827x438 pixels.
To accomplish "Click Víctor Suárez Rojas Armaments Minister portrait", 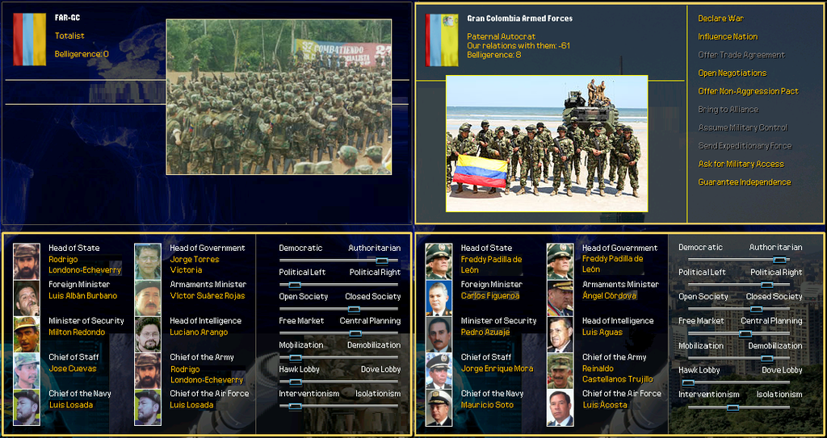I will [x=147, y=298].
